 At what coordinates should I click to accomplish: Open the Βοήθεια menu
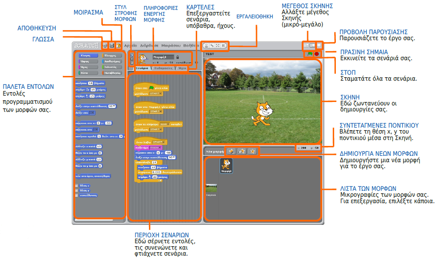[191, 46]
